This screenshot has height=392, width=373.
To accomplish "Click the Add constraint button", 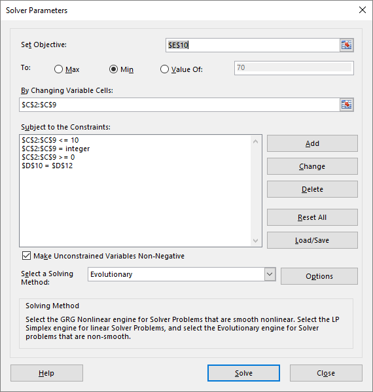I will pyautogui.click(x=312, y=143).
